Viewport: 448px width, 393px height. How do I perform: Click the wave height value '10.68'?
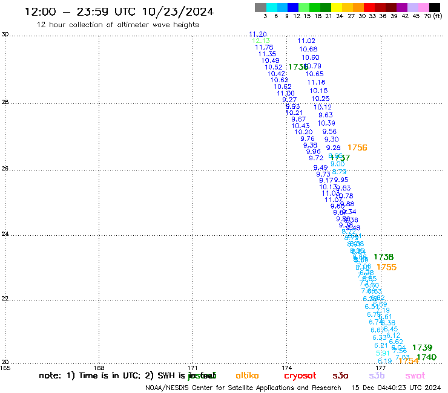308,49
